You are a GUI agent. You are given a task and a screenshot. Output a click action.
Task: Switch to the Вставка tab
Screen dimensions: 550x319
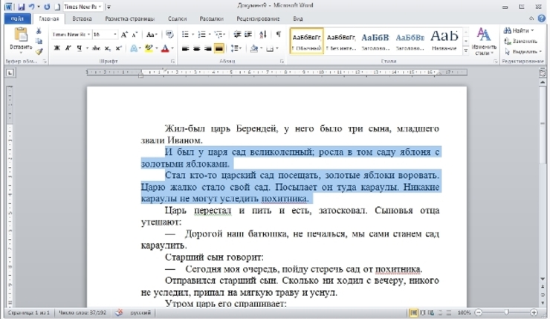pos(83,19)
